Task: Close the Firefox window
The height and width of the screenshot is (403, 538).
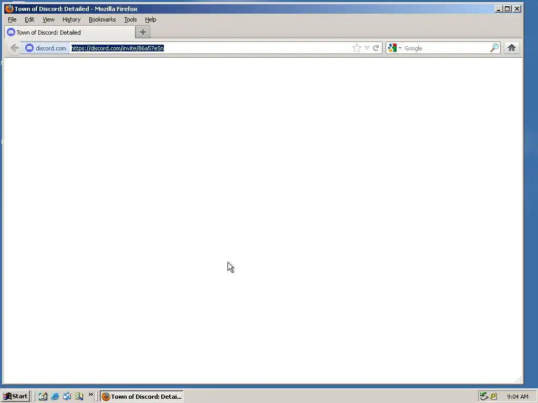Action: click(x=517, y=9)
